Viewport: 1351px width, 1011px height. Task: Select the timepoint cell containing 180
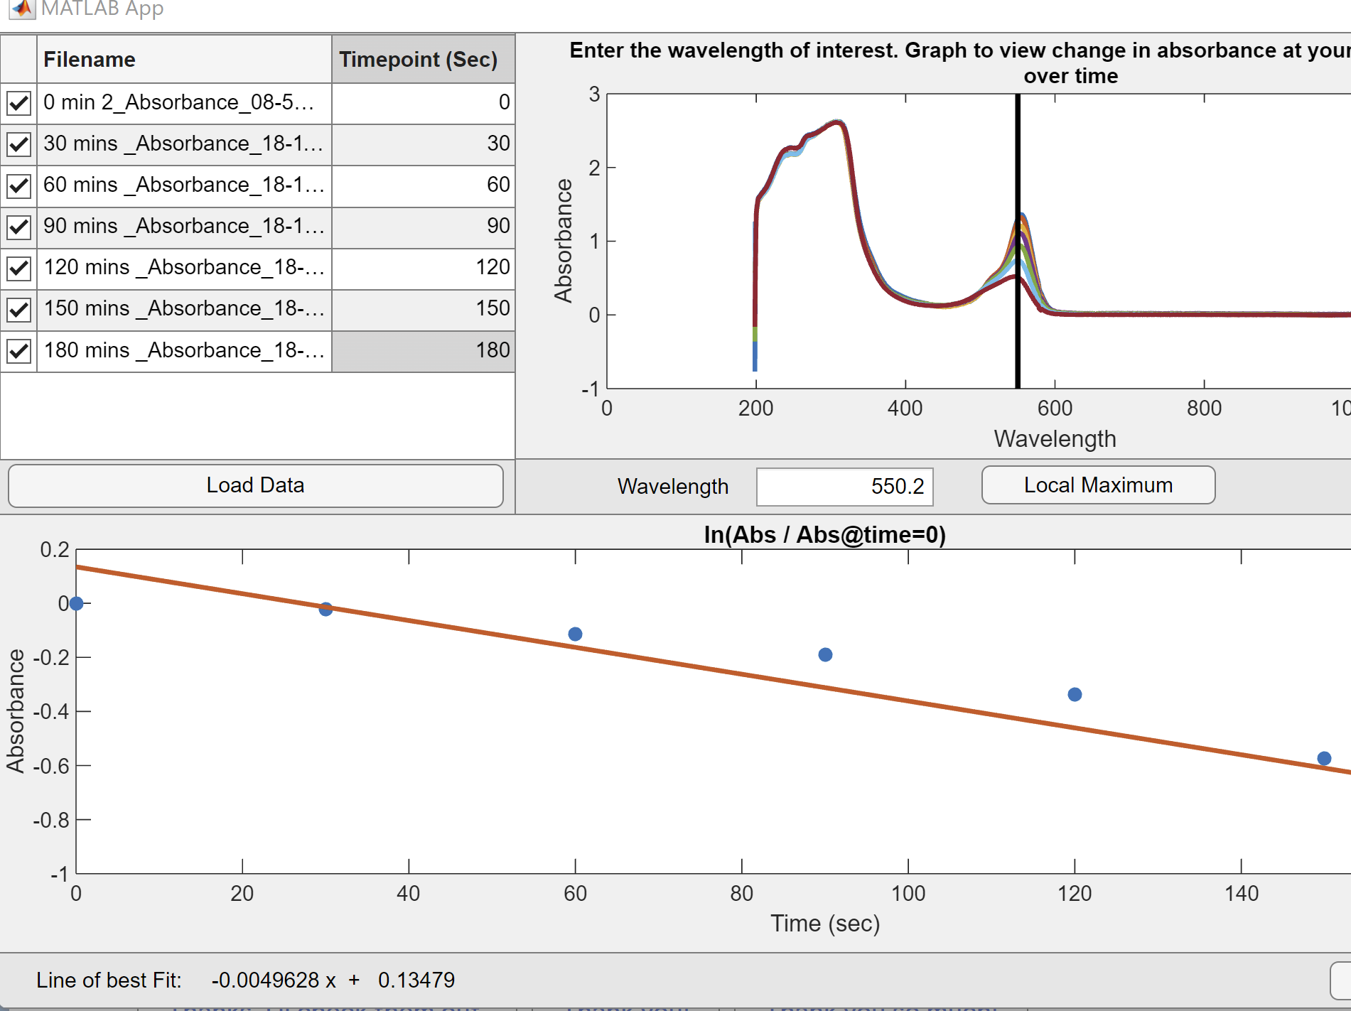[423, 351]
